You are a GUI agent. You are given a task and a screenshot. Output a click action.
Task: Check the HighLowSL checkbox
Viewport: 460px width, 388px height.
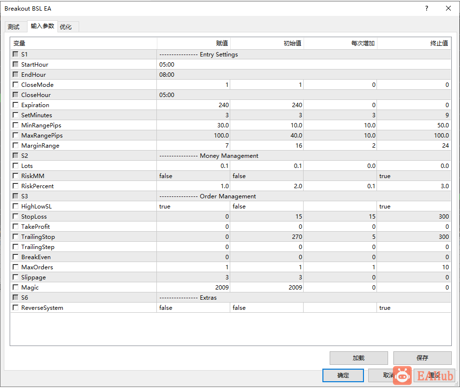(15, 206)
